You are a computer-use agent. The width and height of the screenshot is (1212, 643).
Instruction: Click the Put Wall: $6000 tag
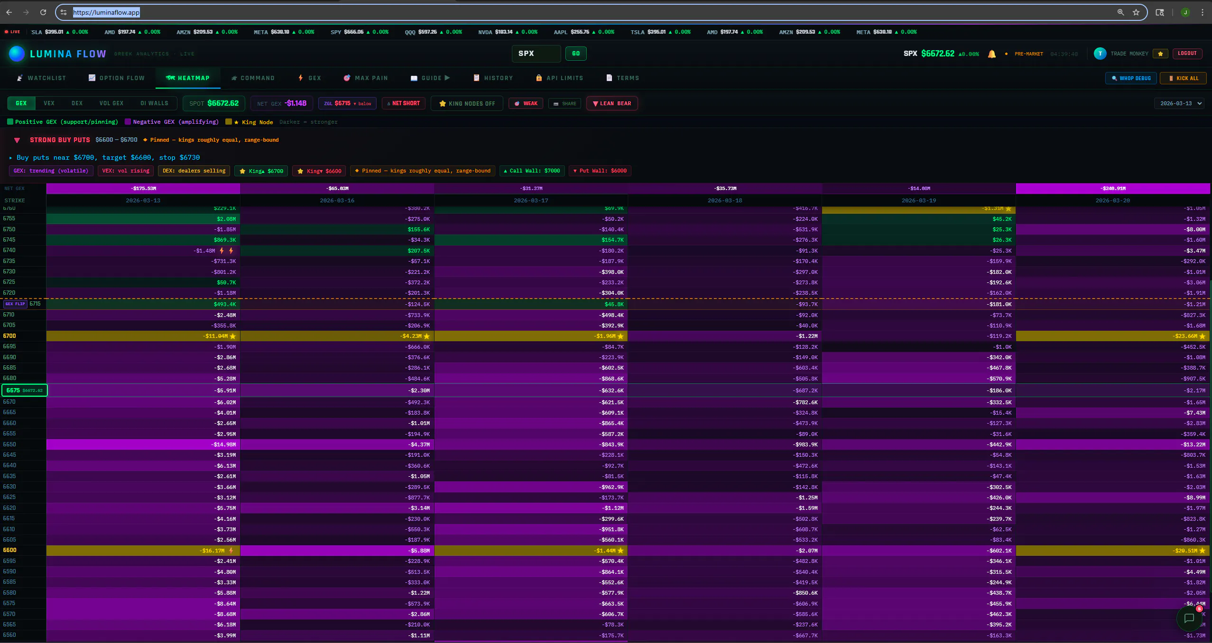click(x=600, y=171)
